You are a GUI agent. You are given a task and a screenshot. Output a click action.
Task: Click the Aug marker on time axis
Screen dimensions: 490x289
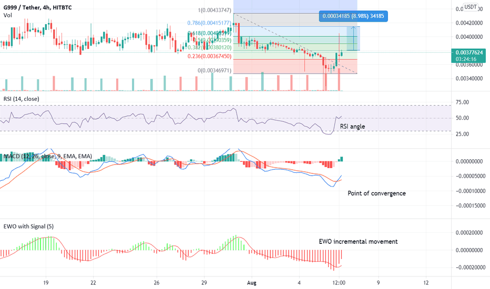click(x=251, y=283)
